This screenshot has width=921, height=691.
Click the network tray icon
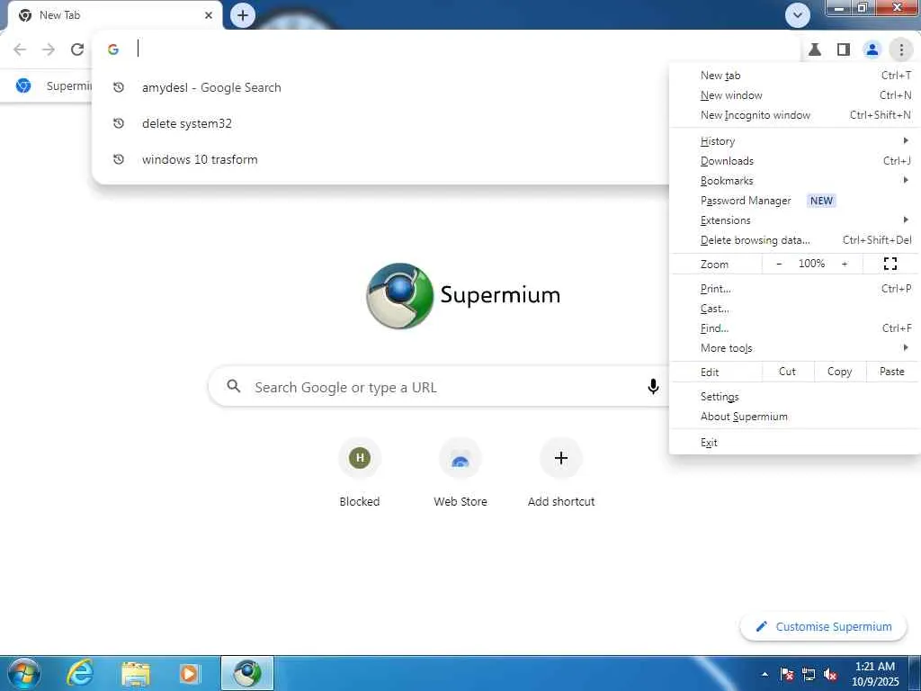point(809,675)
